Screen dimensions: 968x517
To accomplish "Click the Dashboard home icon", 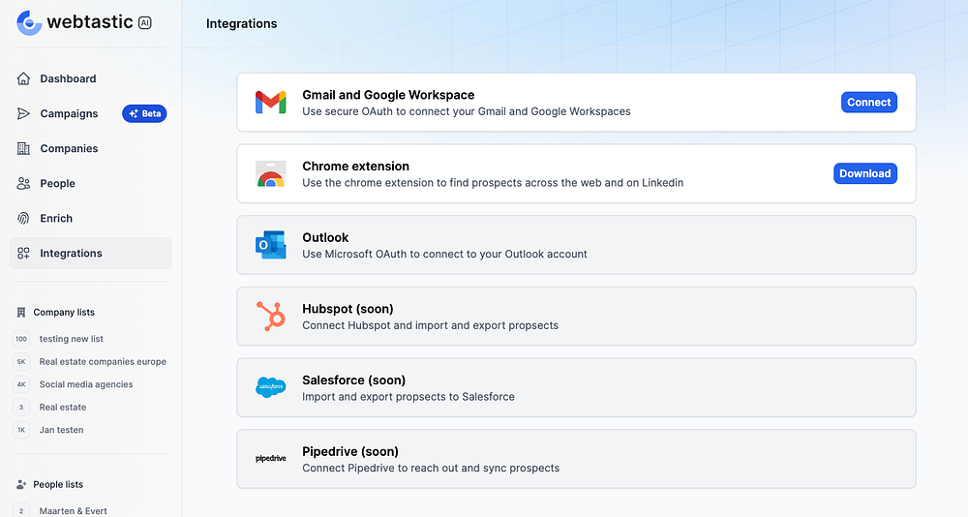I will click(x=23, y=78).
